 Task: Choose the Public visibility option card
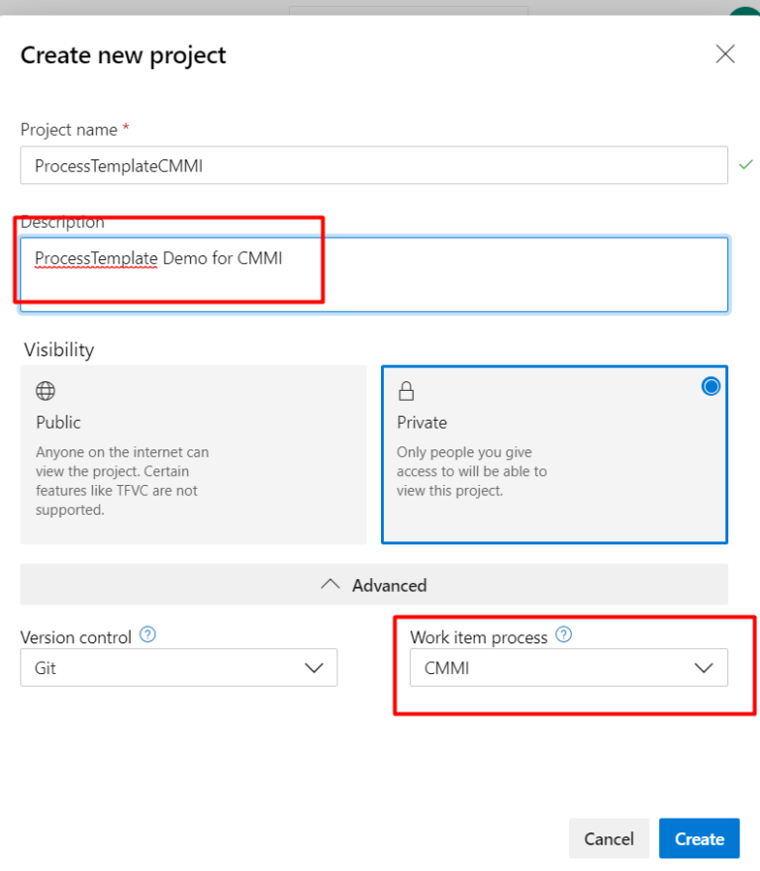(193, 453)
